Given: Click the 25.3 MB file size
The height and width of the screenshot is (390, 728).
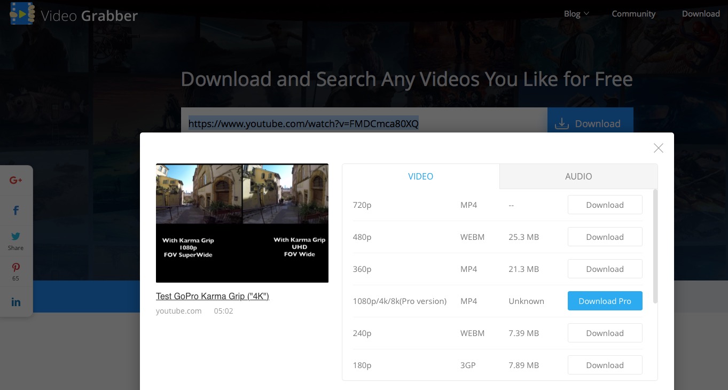Looking at the screenshot, I should point(523,237).
